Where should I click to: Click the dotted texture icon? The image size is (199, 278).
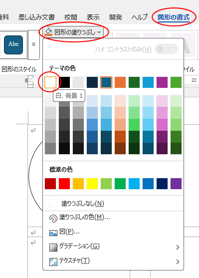[x=53, y=262]
